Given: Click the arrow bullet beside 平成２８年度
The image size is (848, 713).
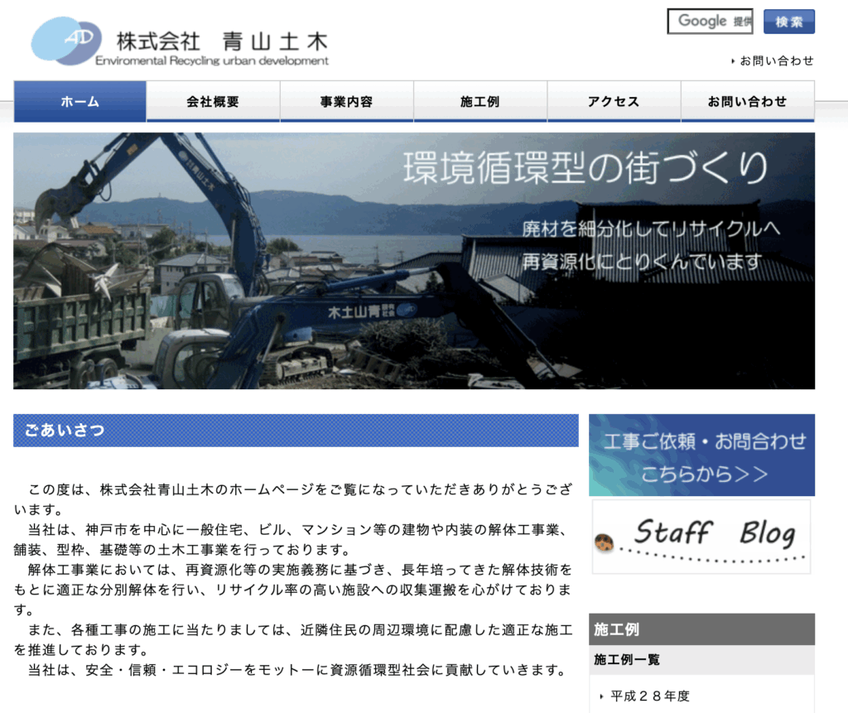Looking at the screenshot, I should (x=601, y=696).
